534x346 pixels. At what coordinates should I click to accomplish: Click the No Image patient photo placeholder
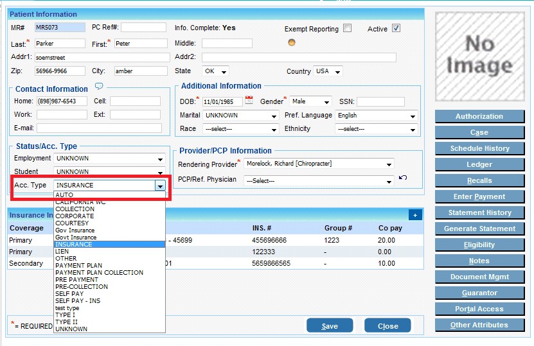tap(479, 55)
